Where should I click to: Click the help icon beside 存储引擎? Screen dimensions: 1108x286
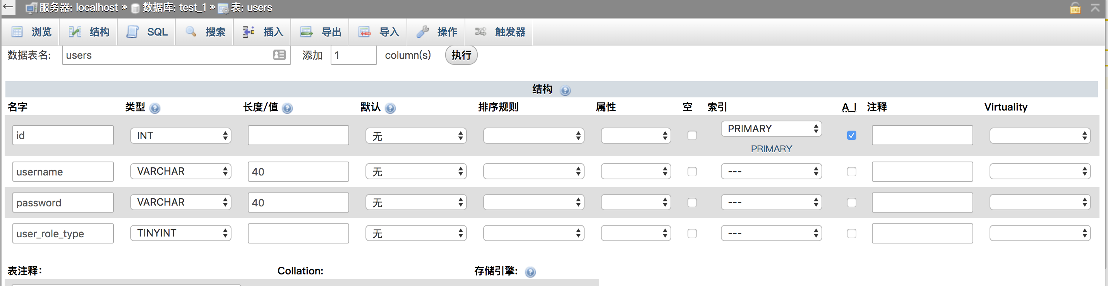(x=530, y=272)
